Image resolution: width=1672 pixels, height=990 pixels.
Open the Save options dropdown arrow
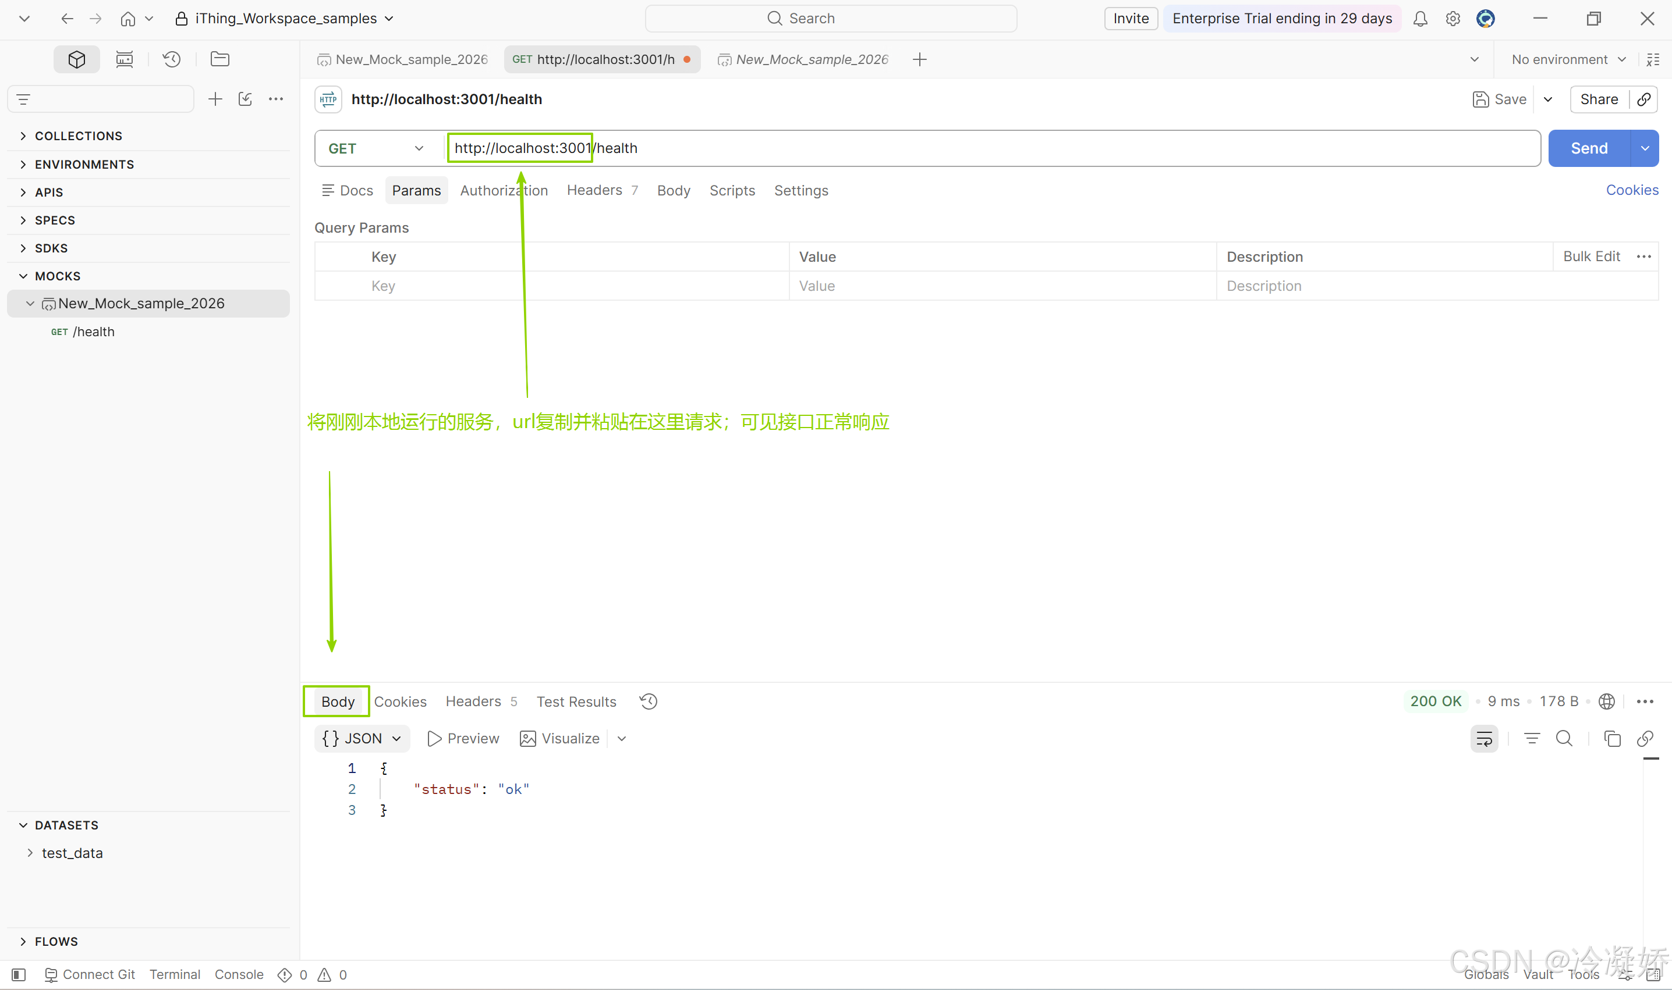coord(1548,99)
